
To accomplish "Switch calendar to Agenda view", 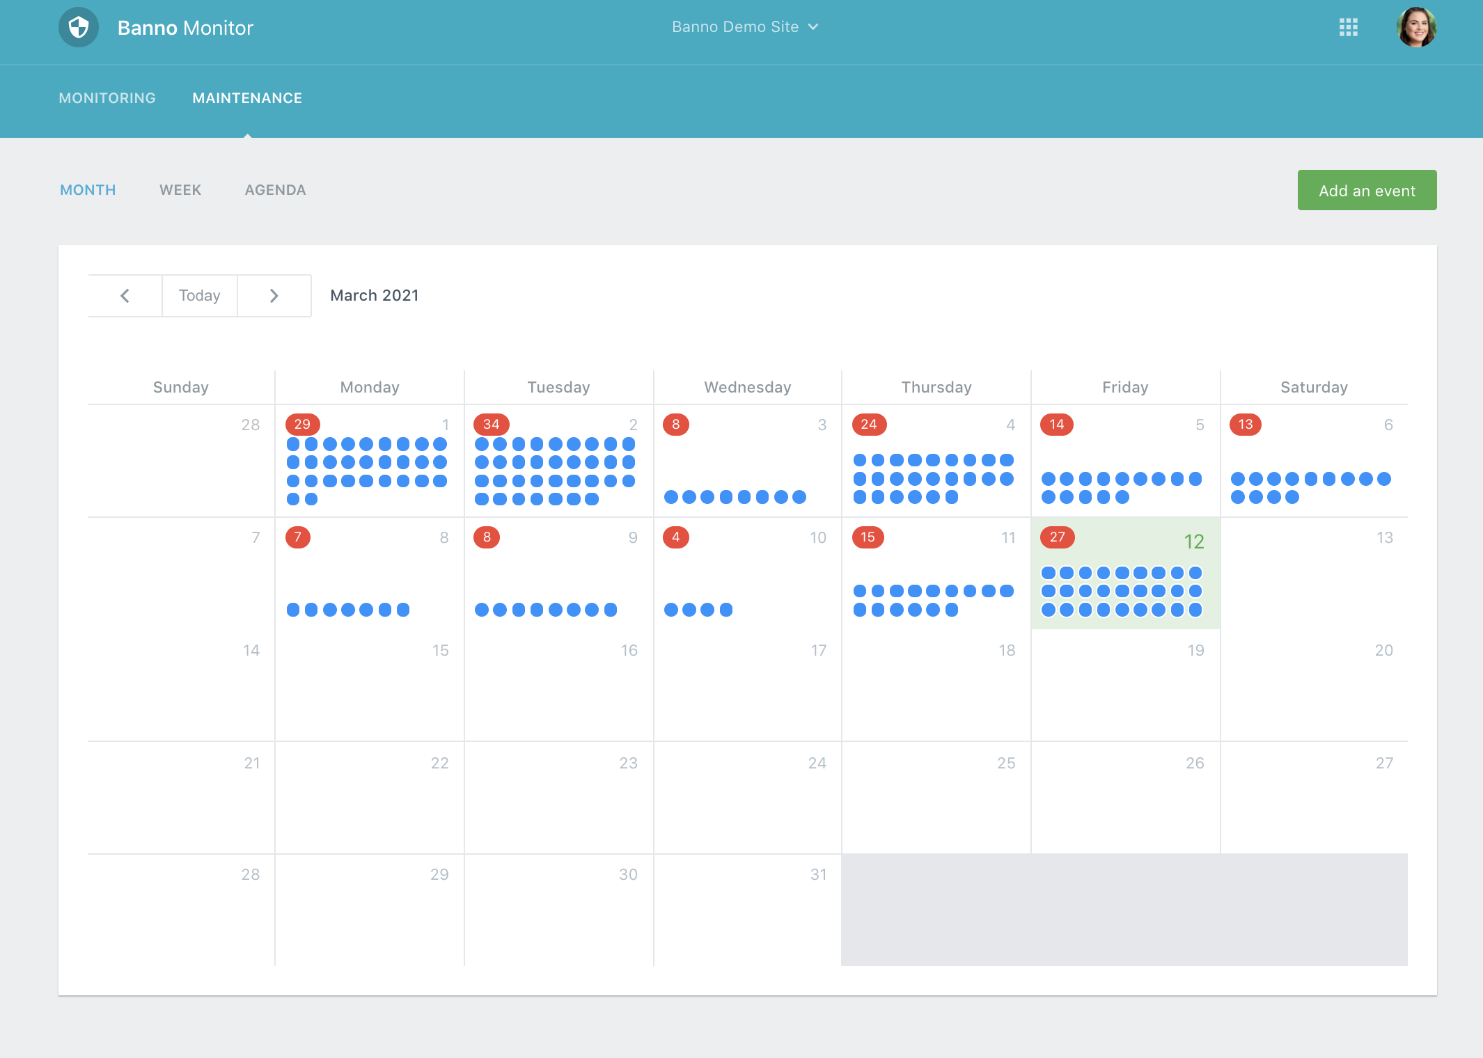I will (275, 190).
